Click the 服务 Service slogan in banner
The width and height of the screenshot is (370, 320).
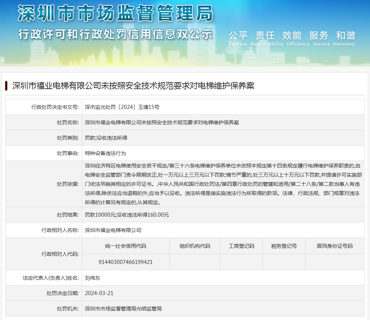(x=321, y=38)
